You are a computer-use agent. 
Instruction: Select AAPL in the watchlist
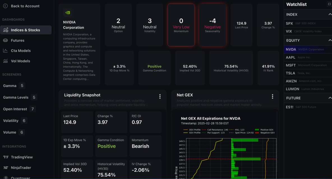pos(308,57)
